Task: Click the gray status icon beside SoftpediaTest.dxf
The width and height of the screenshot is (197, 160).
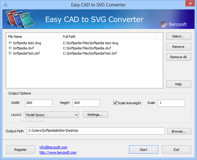Action: [x=10, y=53]
